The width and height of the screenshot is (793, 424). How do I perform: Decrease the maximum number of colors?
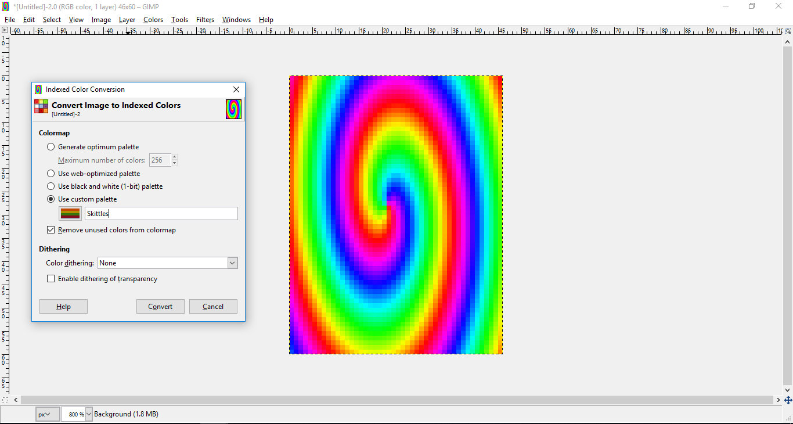[174, 163]
